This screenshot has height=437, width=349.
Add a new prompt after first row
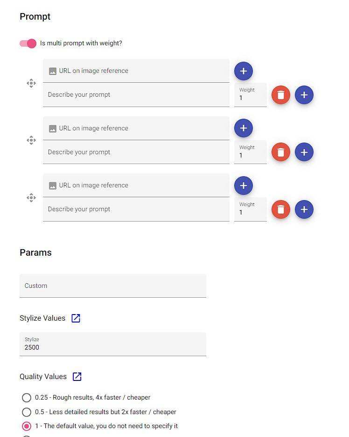pos(304,95)
